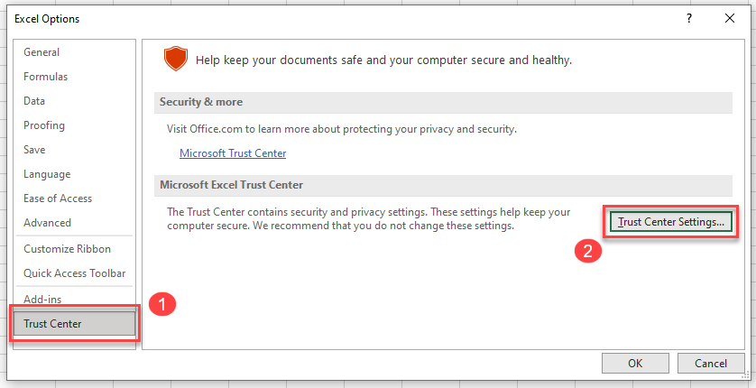Show the Advanced options
756x388 pixels.
pos(47,223)
